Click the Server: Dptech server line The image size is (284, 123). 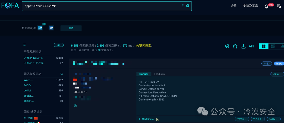[x=151, y=89]
